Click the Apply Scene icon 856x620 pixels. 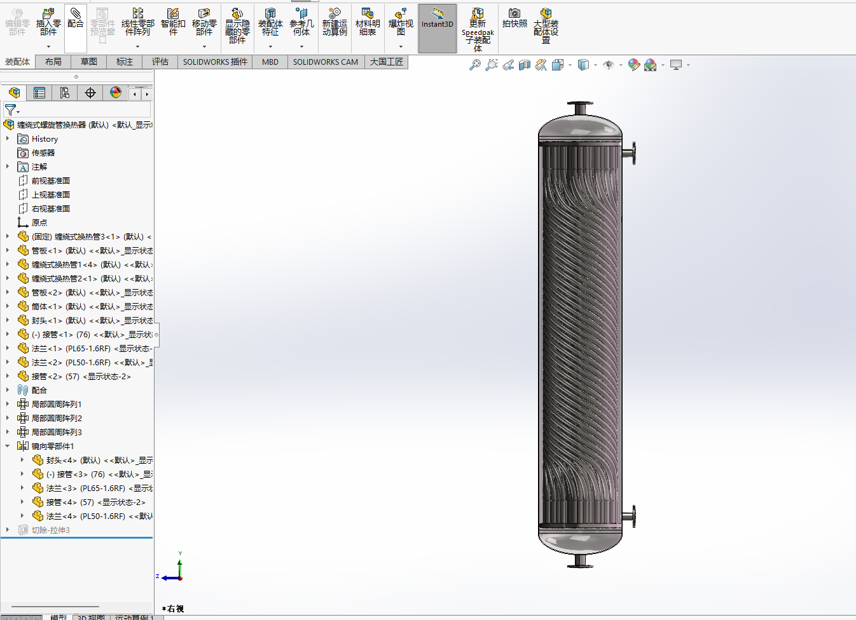click(x=650, y=65)
